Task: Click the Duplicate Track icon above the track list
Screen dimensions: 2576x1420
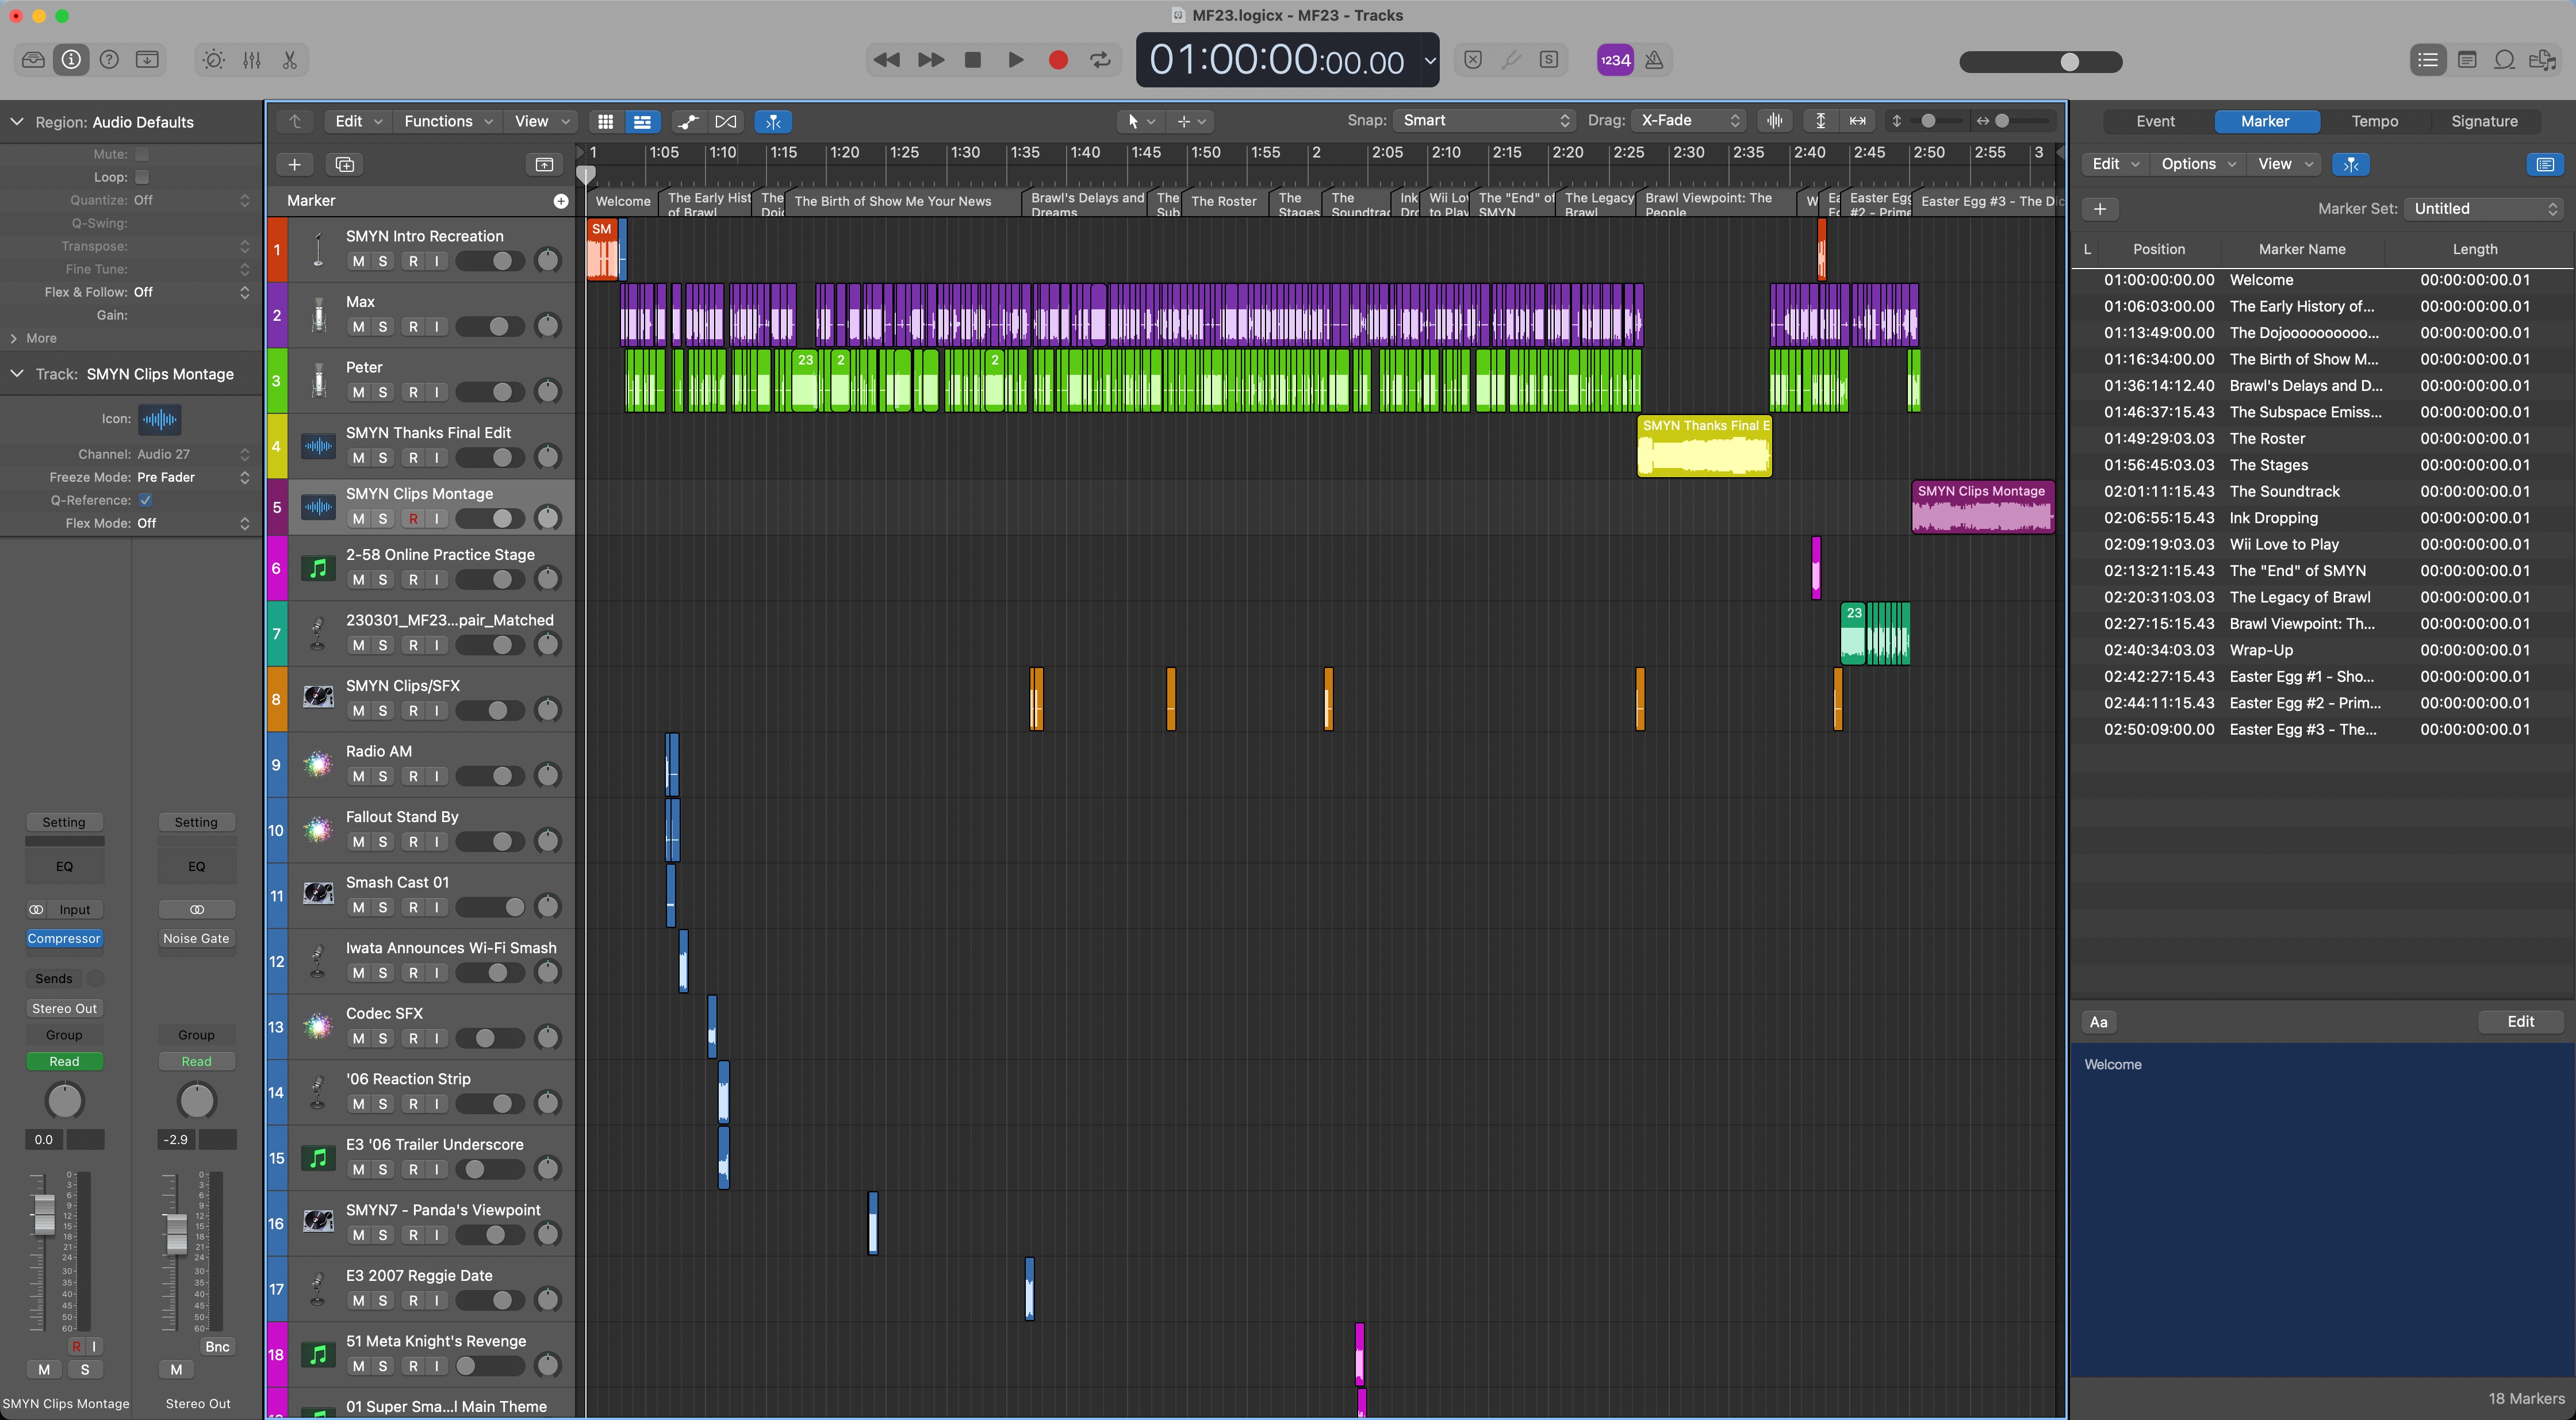Action: pos(345,164)
